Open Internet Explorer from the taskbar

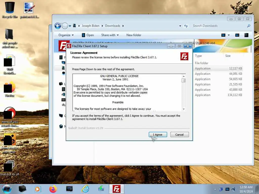(x=85, y=189)
